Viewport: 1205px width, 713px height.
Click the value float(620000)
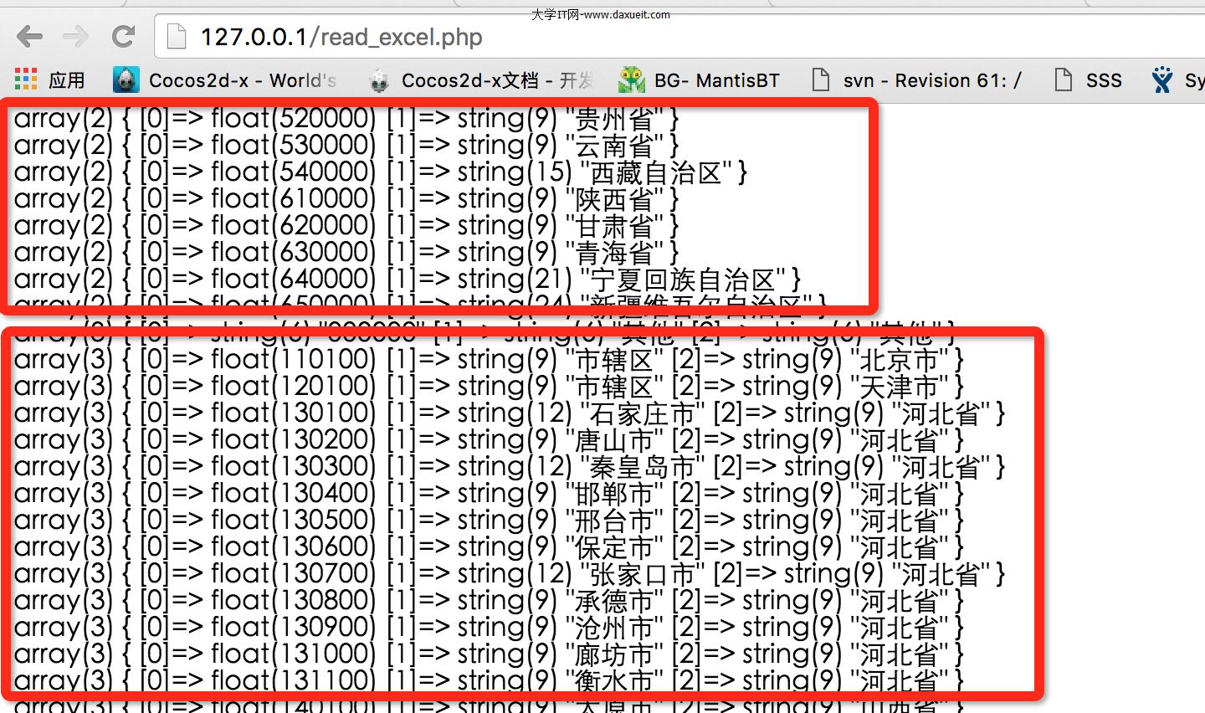pyautogui.click(x=293, y=225)
